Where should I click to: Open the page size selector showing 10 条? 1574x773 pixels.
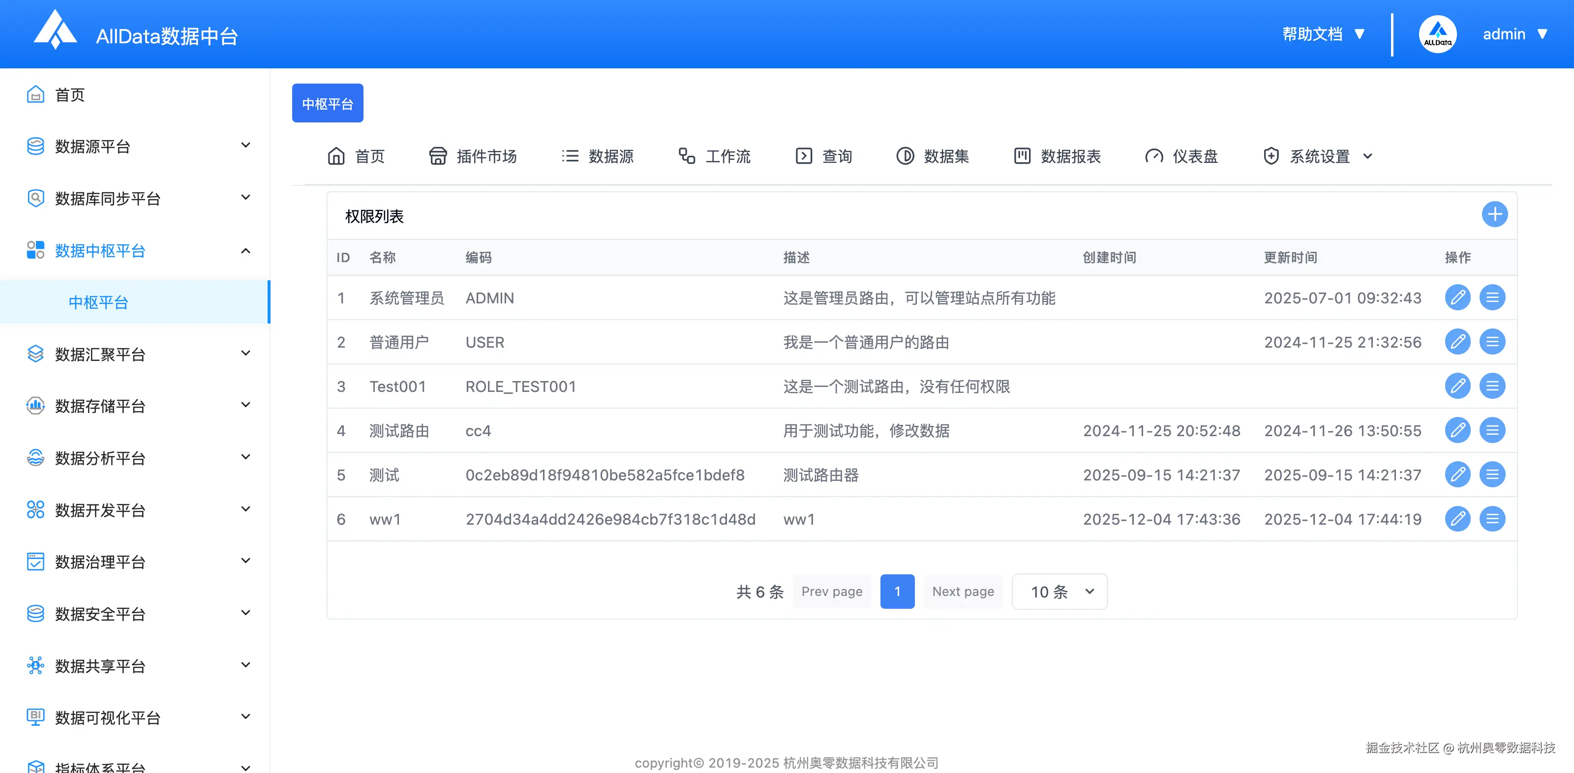[1059, 592]
